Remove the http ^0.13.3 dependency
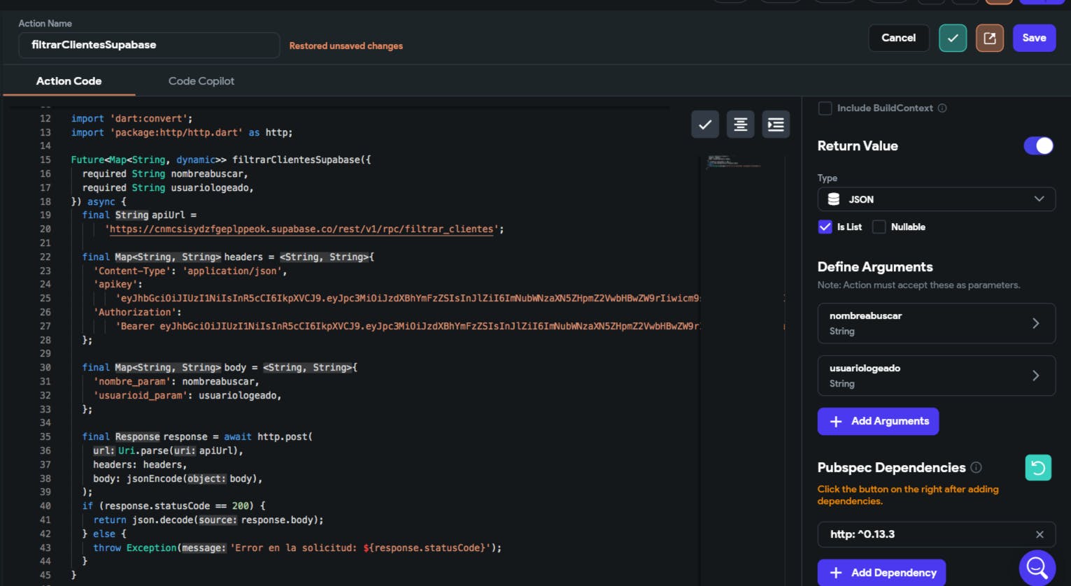1071x586 pixels. click(x=1040, y=534)
